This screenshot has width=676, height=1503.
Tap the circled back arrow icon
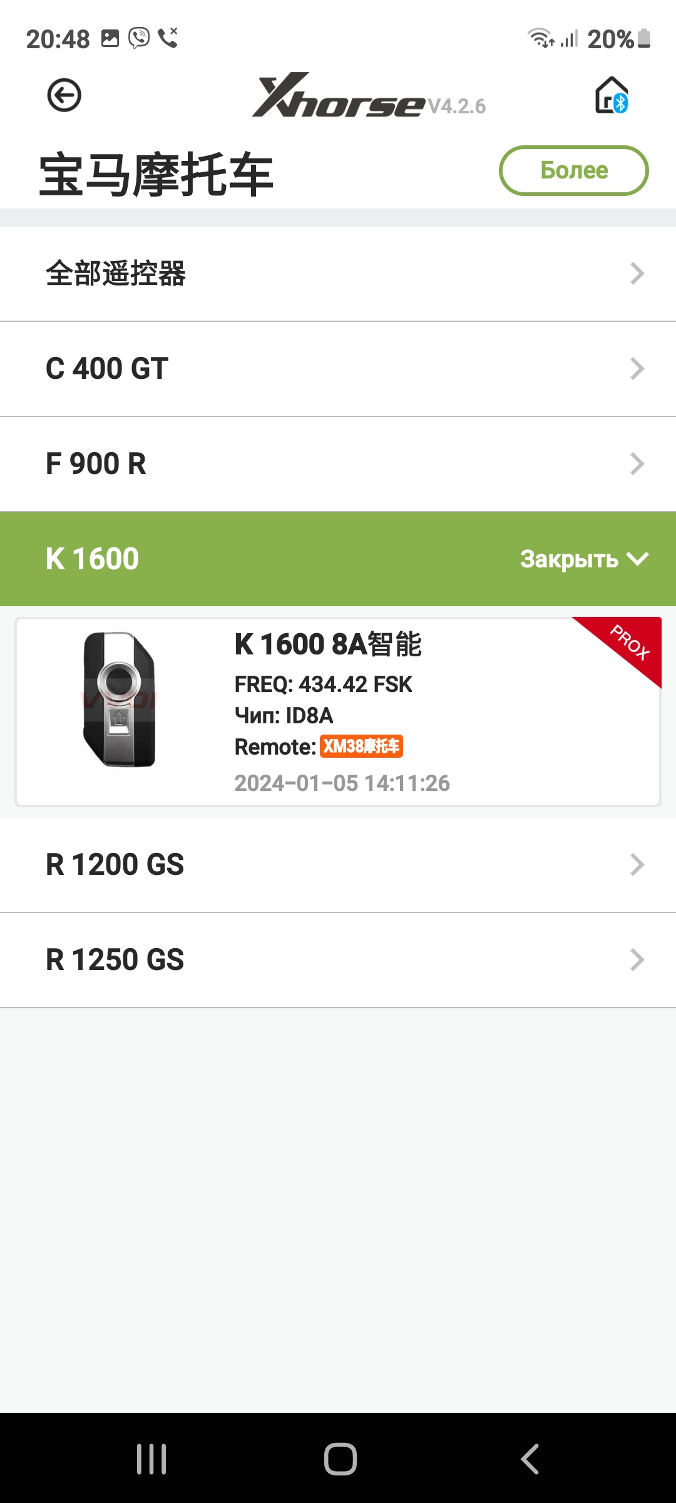pyautogui.click(x=64, y=96)
